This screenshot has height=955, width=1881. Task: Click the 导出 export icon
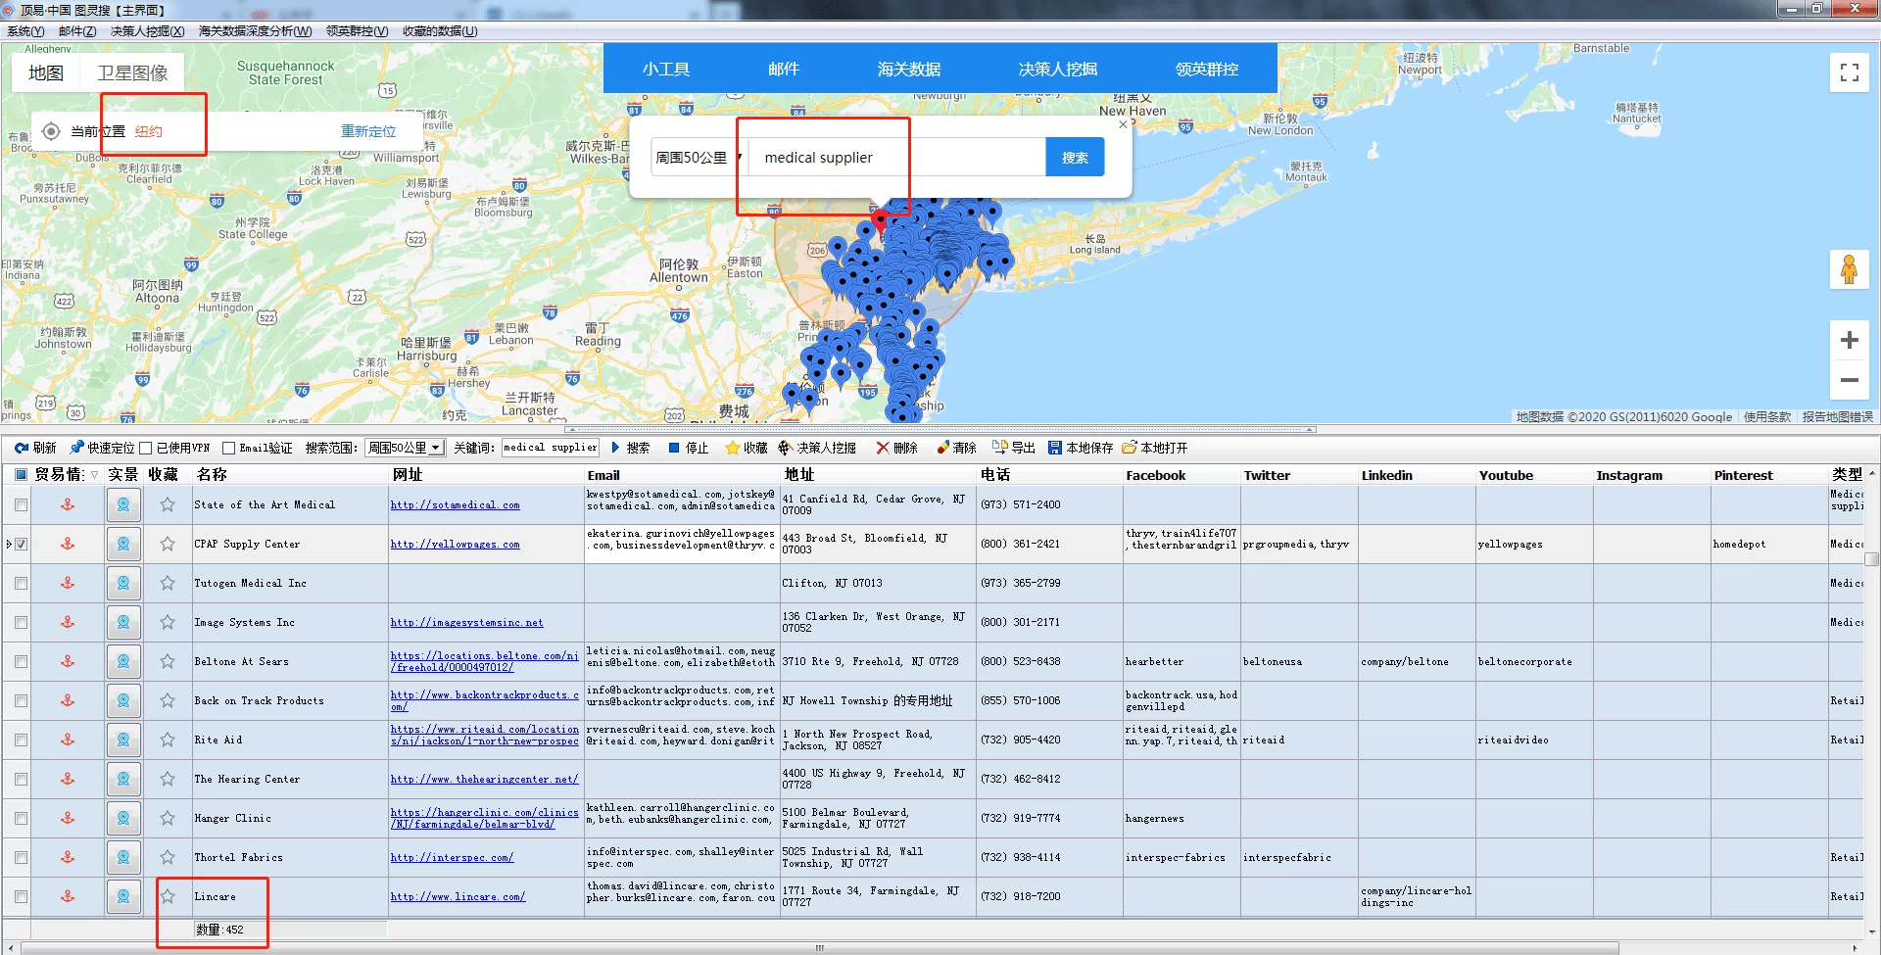pos(999,448)
